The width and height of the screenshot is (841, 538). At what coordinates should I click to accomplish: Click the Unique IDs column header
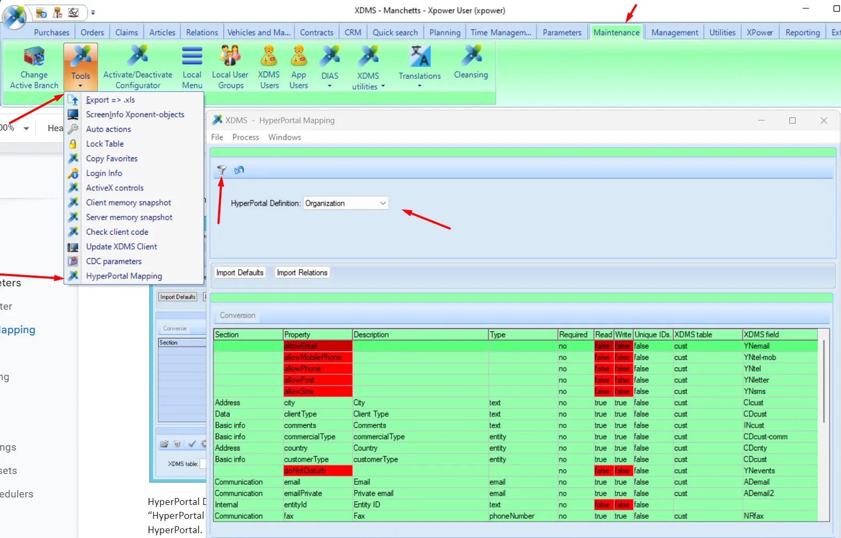pyautogui.click(x=653, y=335)
